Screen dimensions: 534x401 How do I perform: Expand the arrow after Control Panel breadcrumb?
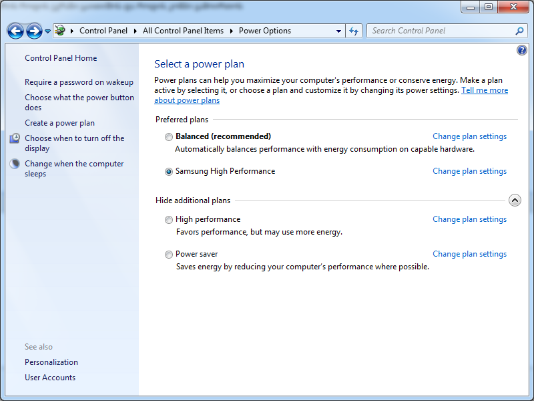pyautogui.click(x=136, y=31)
